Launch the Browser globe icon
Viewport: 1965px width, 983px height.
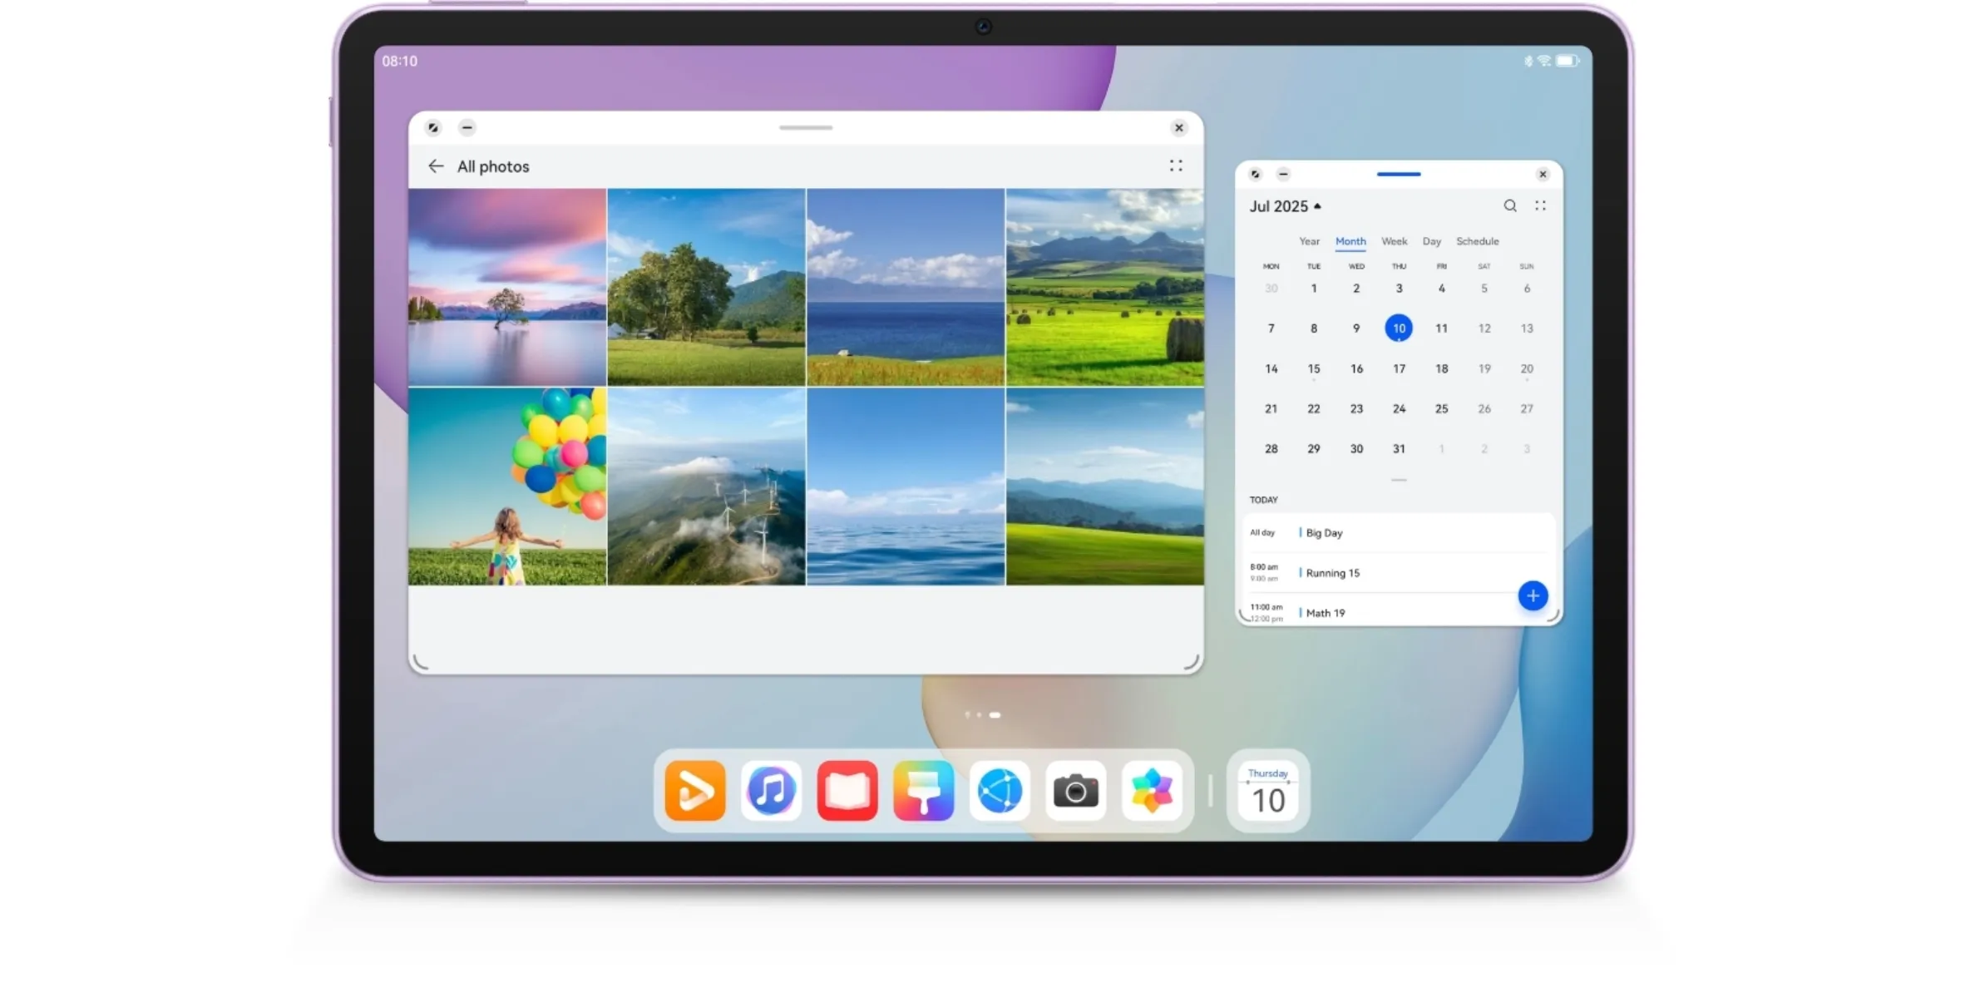(x=999, y=790)
